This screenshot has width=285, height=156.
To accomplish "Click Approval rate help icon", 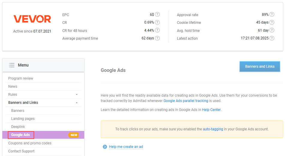I will click(x=272, y=14).
